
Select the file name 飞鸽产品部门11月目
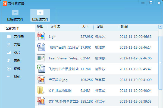(64, 48)
